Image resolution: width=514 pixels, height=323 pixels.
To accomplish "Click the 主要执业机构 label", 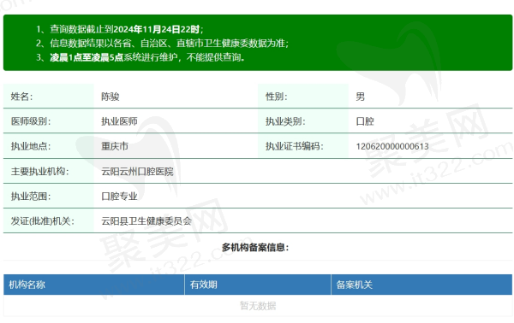I will [39, 171].
